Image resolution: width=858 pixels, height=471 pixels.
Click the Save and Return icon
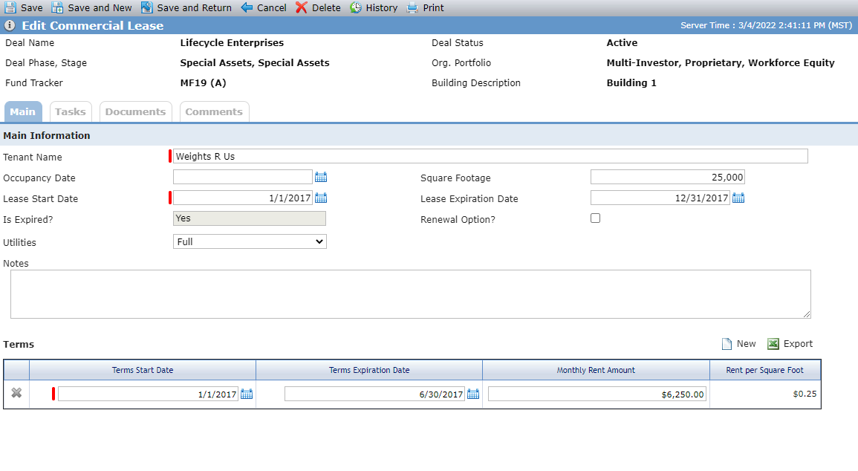146,7
